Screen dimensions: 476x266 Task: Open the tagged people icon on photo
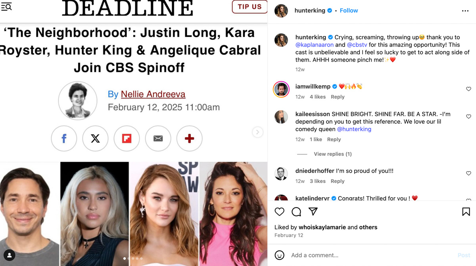tap(10, 255)
